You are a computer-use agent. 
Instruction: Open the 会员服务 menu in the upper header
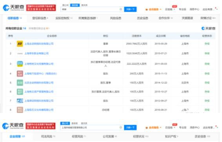click(153, 9)
